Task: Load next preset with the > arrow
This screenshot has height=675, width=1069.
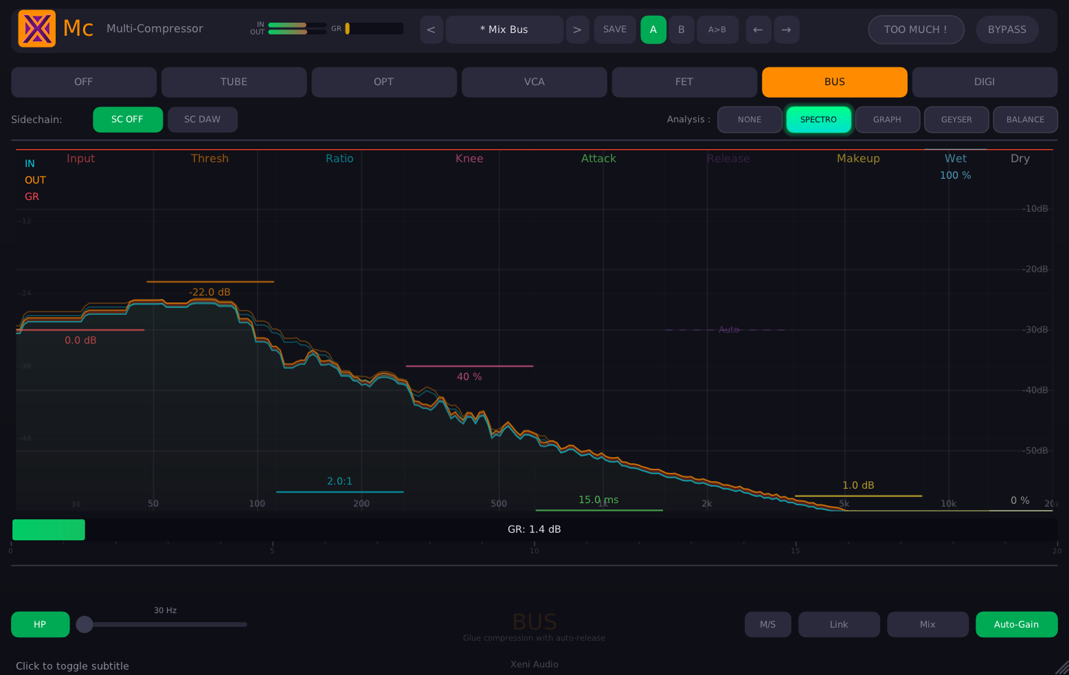Action: click(577, 30)
